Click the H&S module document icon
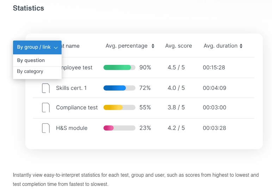 coord(46,128)
